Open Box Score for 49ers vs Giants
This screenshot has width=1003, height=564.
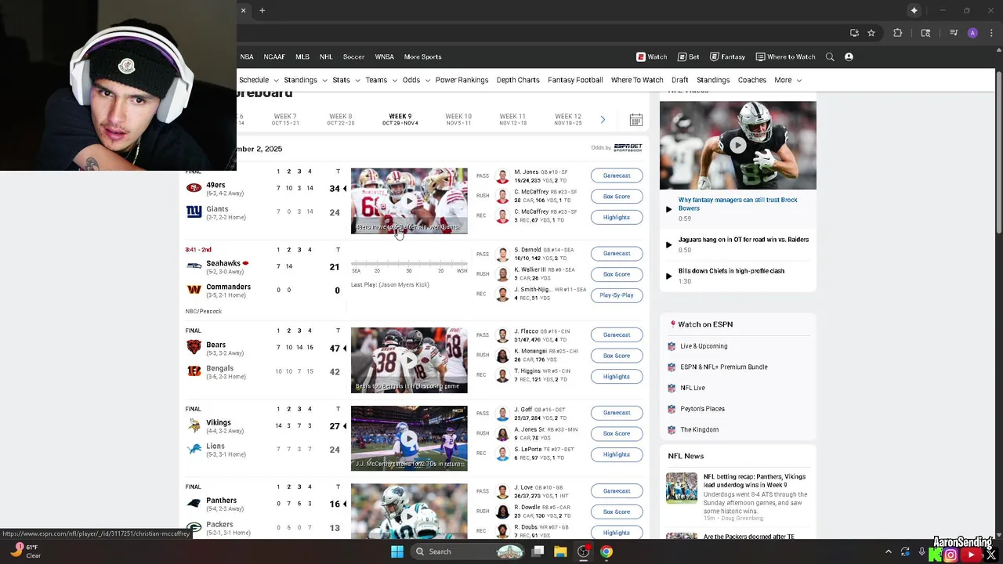[617, 196]
